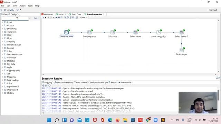
Task: Expand the Data Warehouse folder
Action: (x=2, y=54)
